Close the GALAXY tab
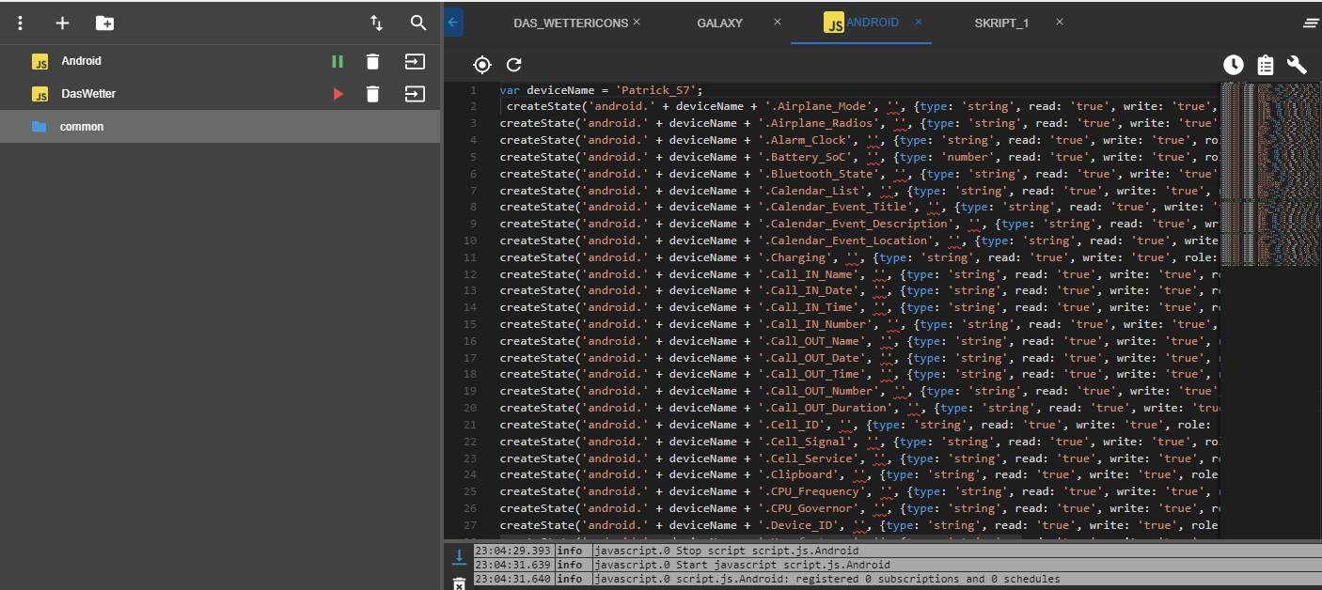The width and height of the screenshot is (1322, 590). [x=777, y=22]
